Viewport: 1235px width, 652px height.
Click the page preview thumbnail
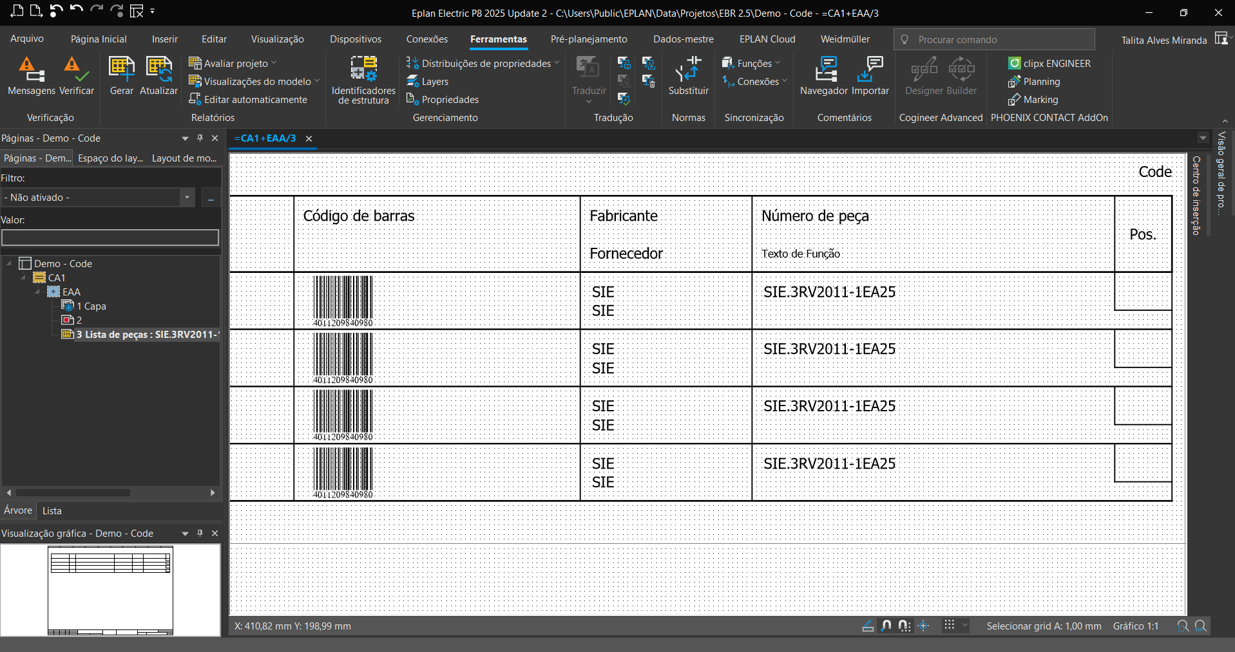coord(110,590)
